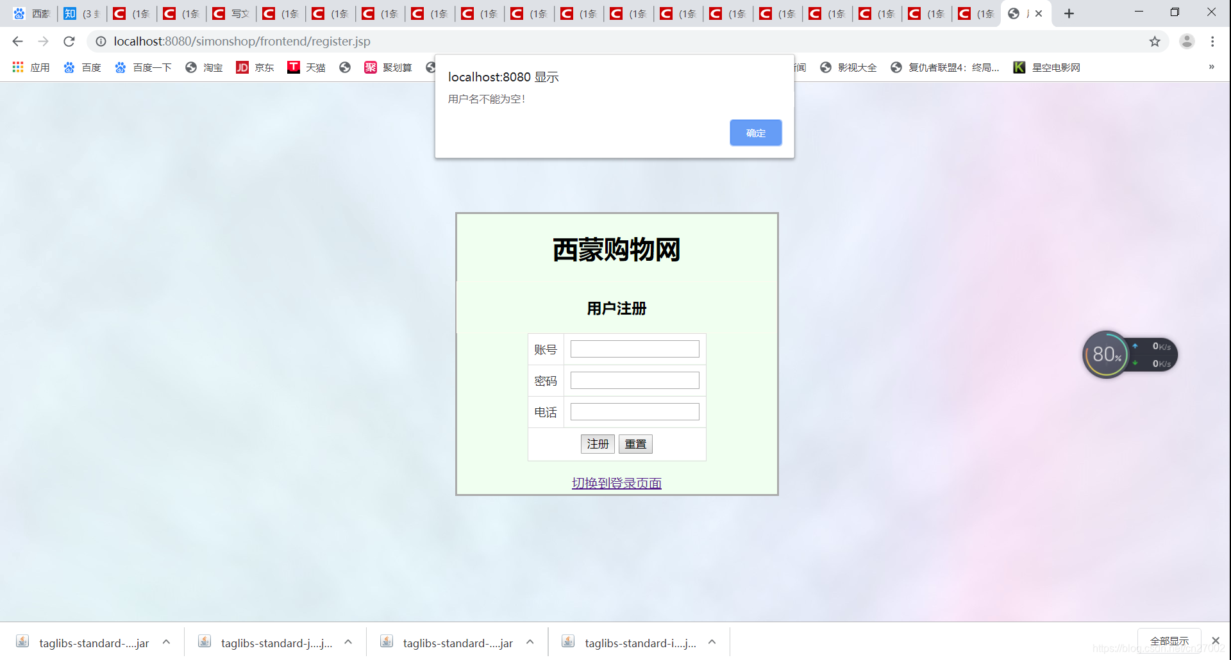1231x660 pixels.
Task: Reload the register.jsp page
Action: [69, 42]
